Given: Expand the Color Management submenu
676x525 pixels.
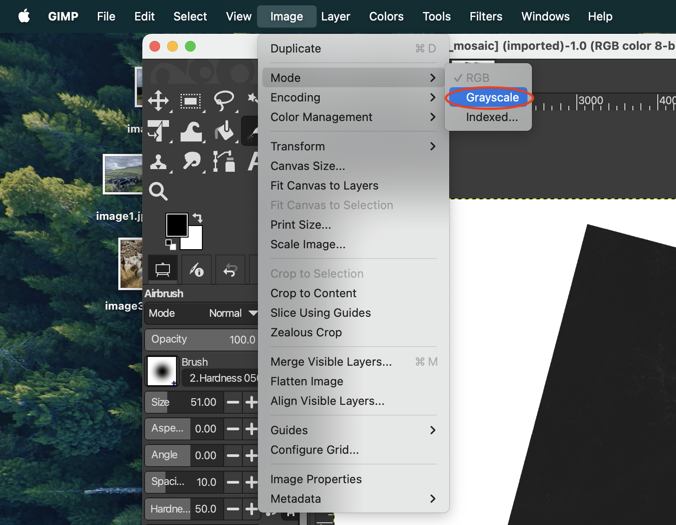Looking at the screenshot, I should pyautogui.click(x=354, y=117).
